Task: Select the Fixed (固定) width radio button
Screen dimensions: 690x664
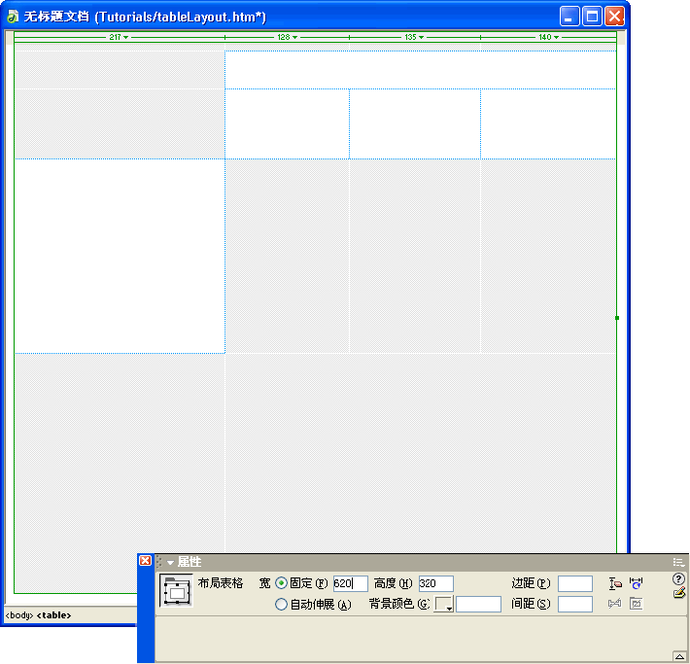Action: tap(281, 583)
